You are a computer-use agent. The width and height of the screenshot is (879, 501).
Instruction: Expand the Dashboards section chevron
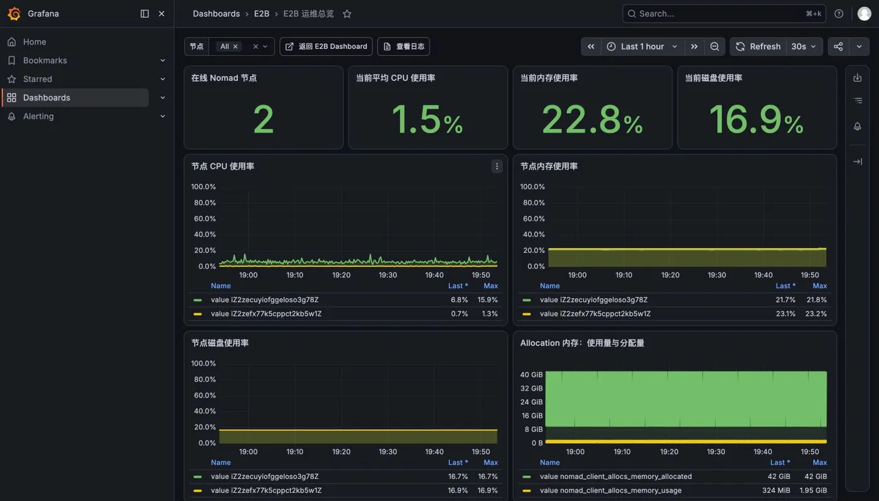pyautogui.click(x=163, y=97)
